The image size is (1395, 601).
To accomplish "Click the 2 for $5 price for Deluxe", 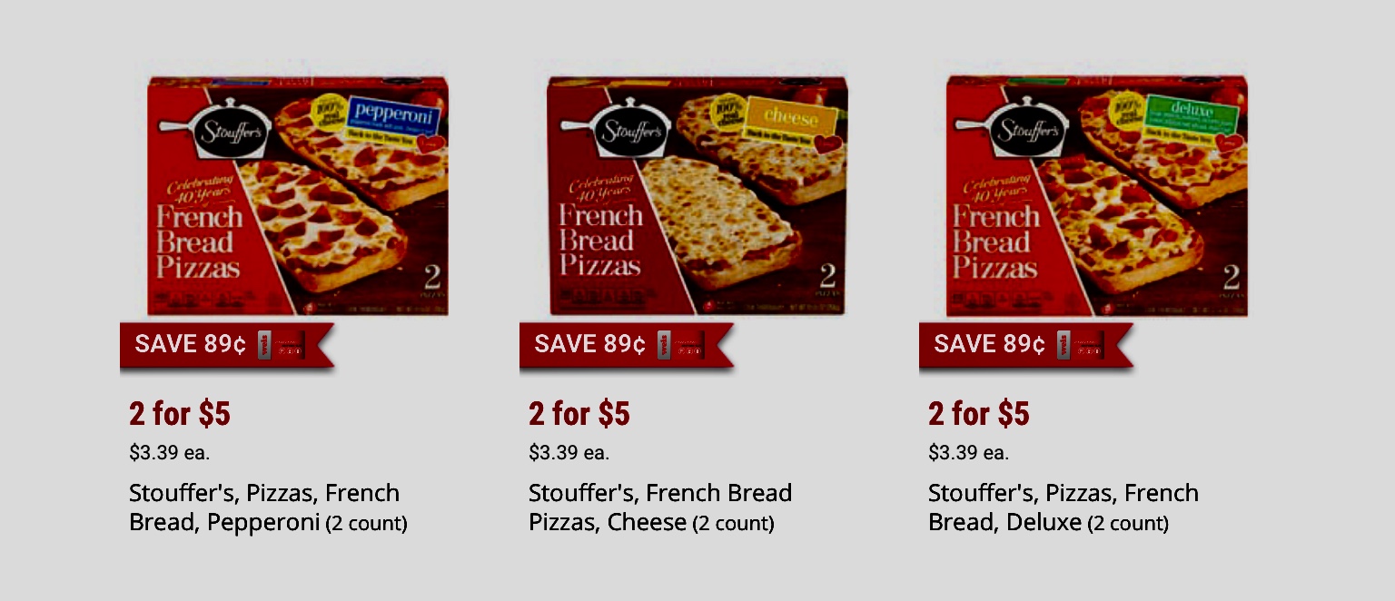I will pos(979,414).
